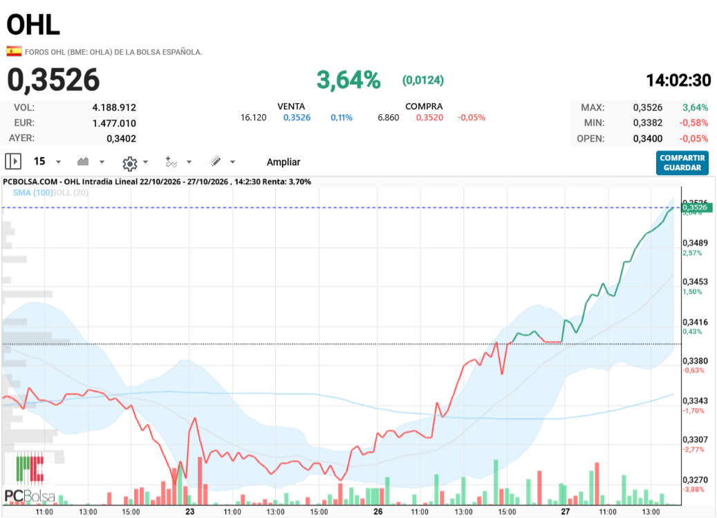Click the green 0,3526 price tag on chart axis
Image resolution: width=717 pixels, height=518 pixels.
click(696, 207)
